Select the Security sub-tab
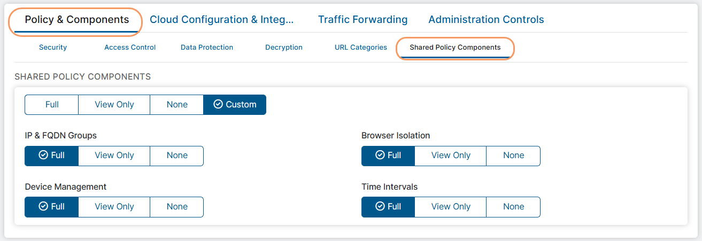Viewport: 702px width, 241px height. click(x=53, y=48)
